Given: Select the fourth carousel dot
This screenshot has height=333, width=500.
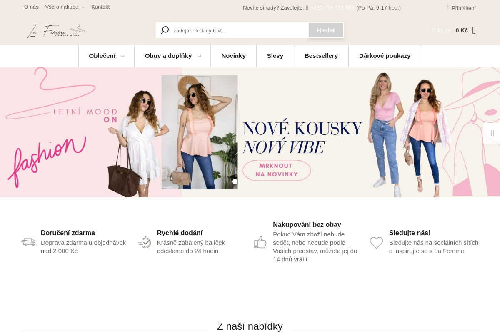Looking at the screenshot, I should pyautogui.click(x=265, y=181).
